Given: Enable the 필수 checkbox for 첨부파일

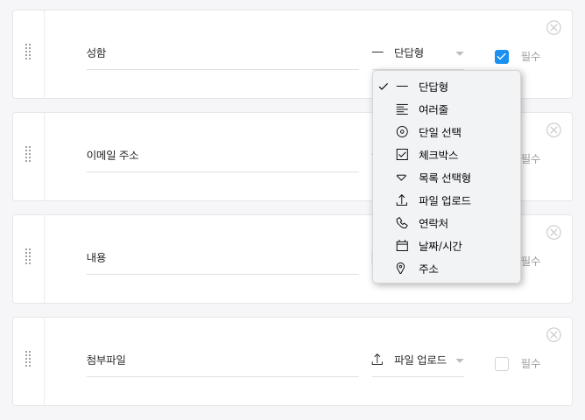Looking at the screenshot, I should (x=502, y=364).
